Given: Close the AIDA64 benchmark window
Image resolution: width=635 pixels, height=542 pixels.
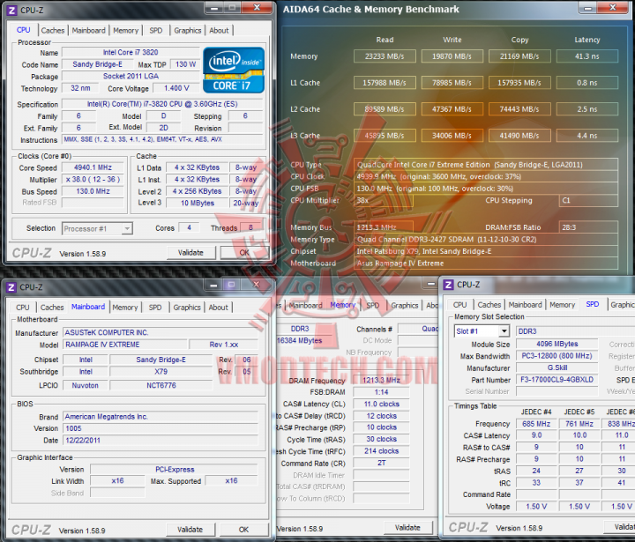Looking at the screenshot, I should (613, 8).
